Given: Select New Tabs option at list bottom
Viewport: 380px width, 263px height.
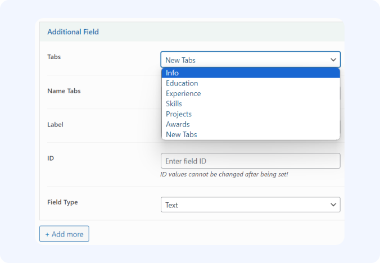Looking at the screenshot, I should tap(251, 134).
